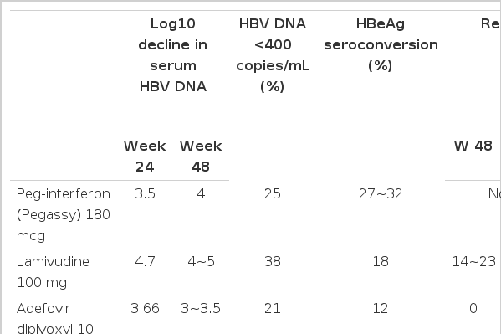Click the HBeAg seroconversion (%) column header

381,44
